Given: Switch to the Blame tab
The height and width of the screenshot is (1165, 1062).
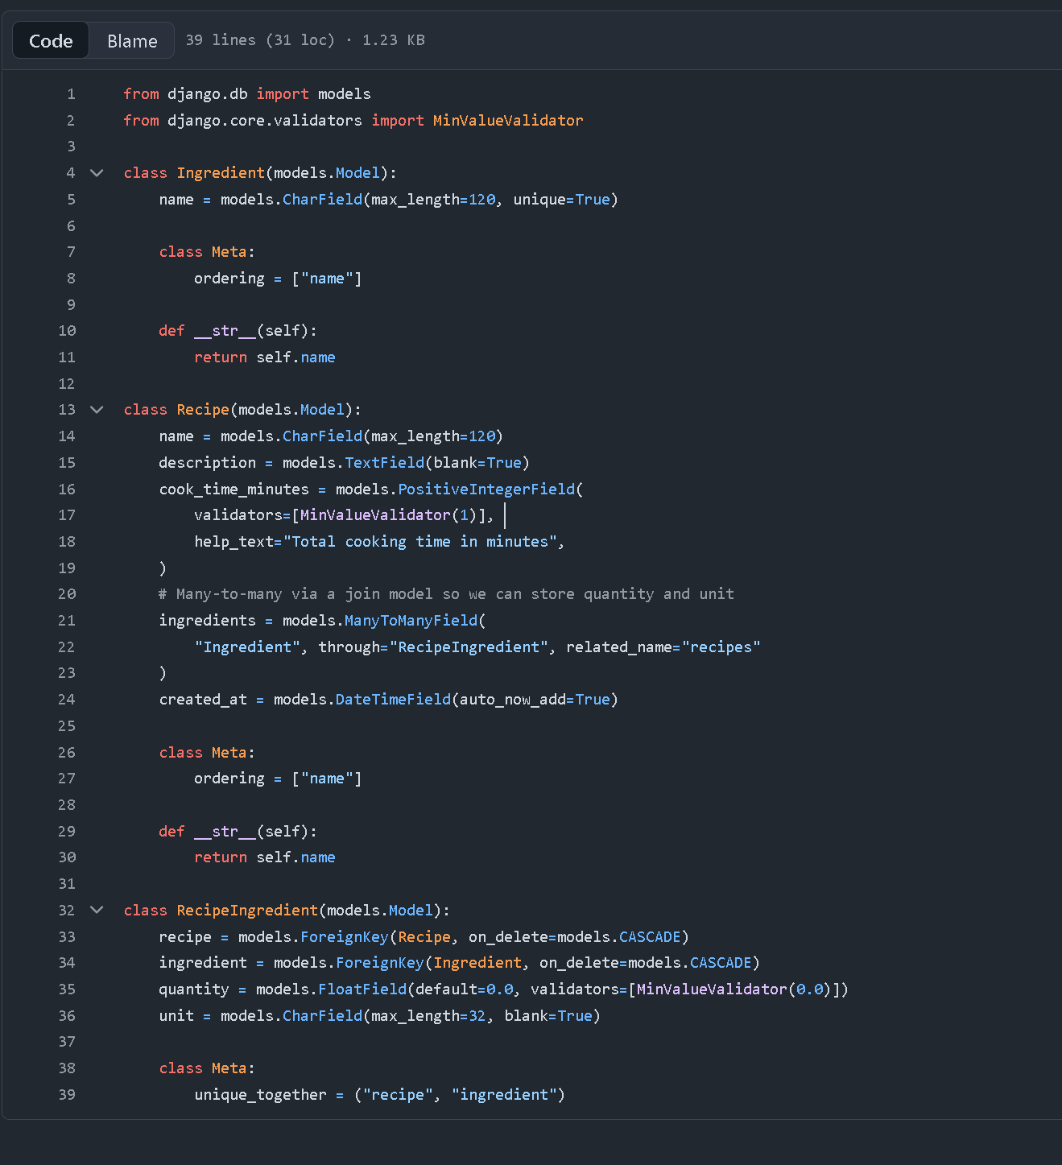Looking at the screenshot, I should coord(131,40).
